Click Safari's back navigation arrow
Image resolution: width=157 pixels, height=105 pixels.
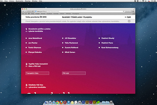[23, 11]
